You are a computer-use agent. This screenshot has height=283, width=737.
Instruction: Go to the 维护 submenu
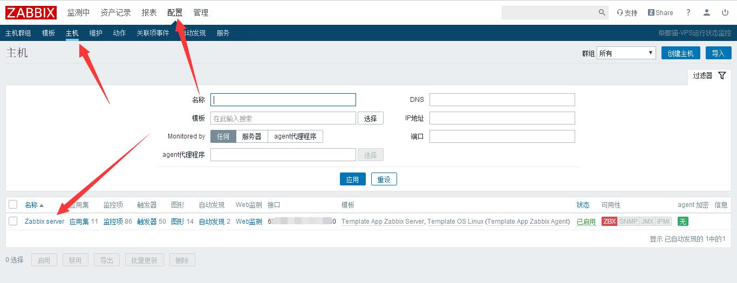point(95,33)
